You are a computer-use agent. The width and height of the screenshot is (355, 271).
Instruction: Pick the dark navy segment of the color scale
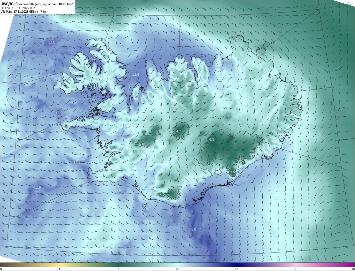[237, 265]
